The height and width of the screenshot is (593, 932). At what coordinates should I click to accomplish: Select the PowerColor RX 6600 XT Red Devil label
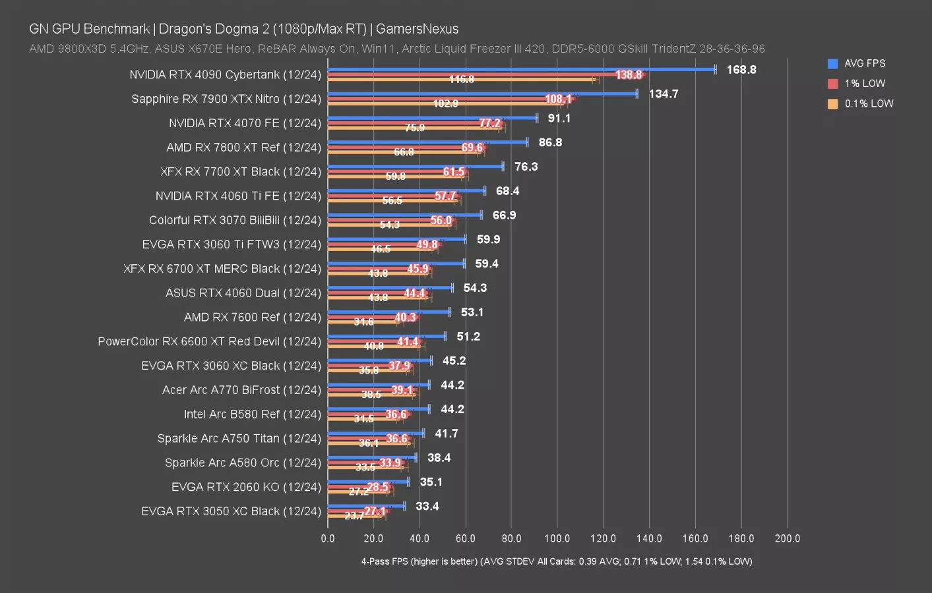pyautogui.click(x=209, y=341)
